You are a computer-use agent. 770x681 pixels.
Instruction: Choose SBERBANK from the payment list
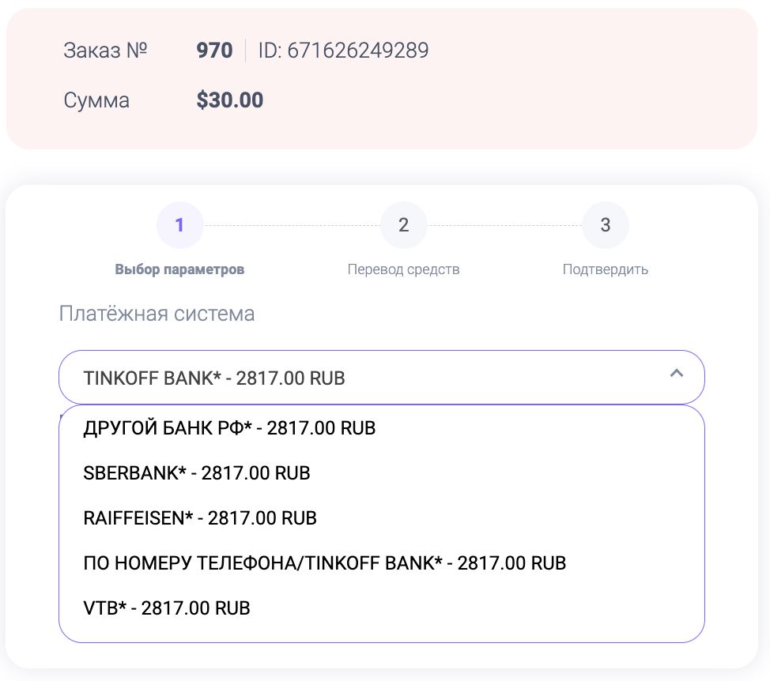pos(197,473)
